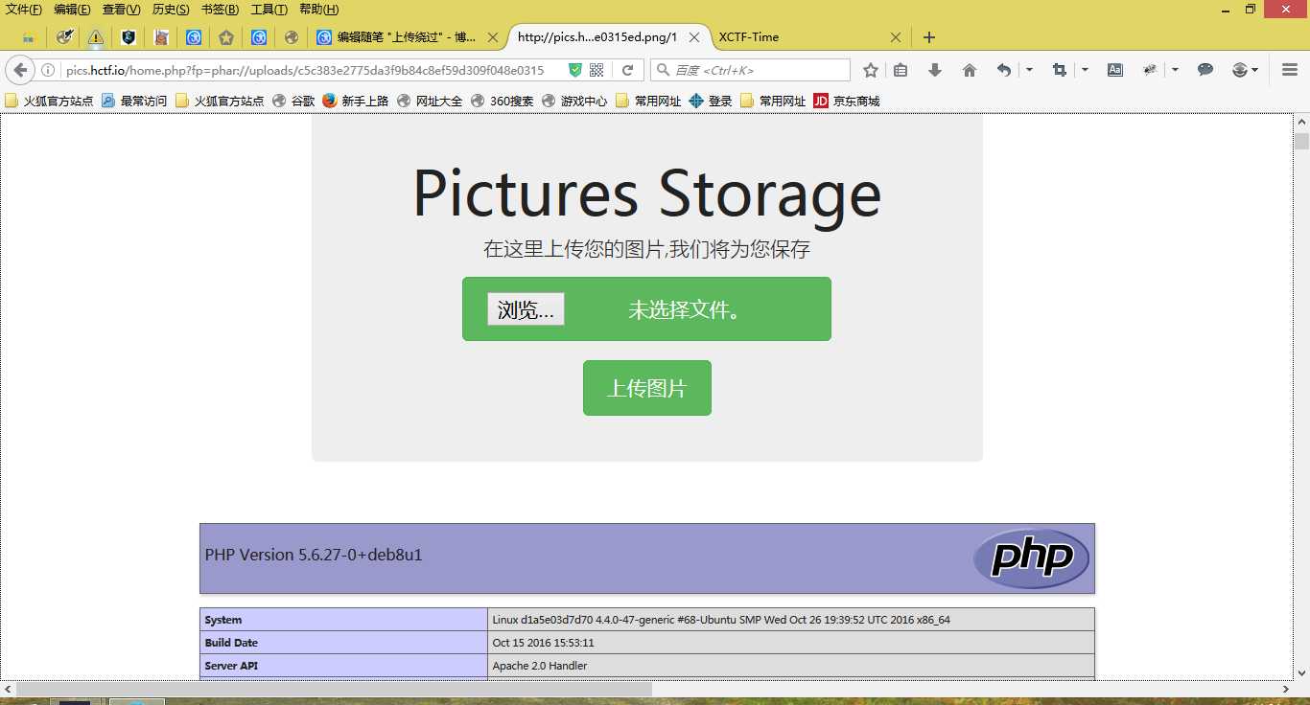Open the QR code icon in address bar
The image size is (1310, 705).
pos(597,70)
